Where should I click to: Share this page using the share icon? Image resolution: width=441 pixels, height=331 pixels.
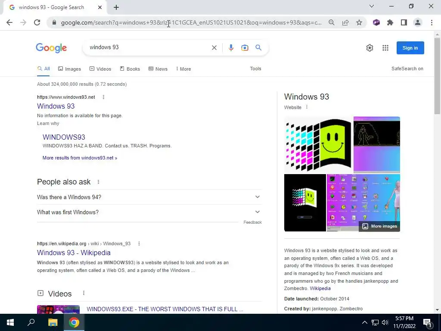345,22
